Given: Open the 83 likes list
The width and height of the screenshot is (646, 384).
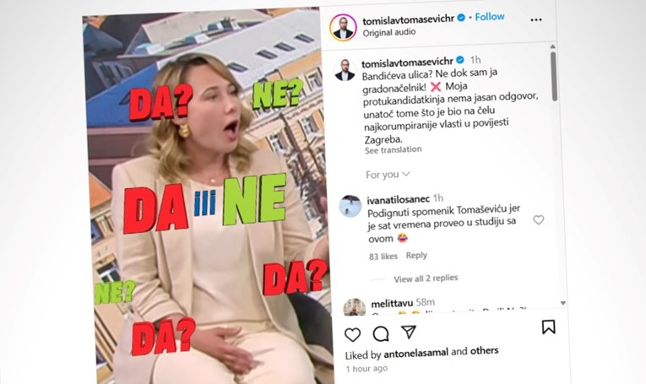Looking at the screenshot, I should pyautogui.click(x=383, y=257).
